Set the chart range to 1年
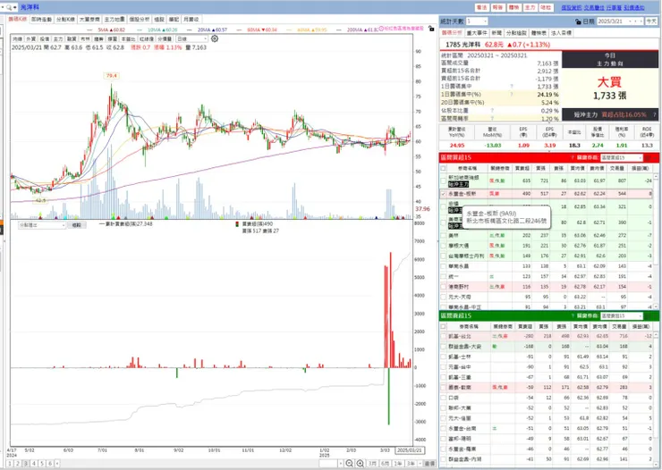 click(398, 463)
